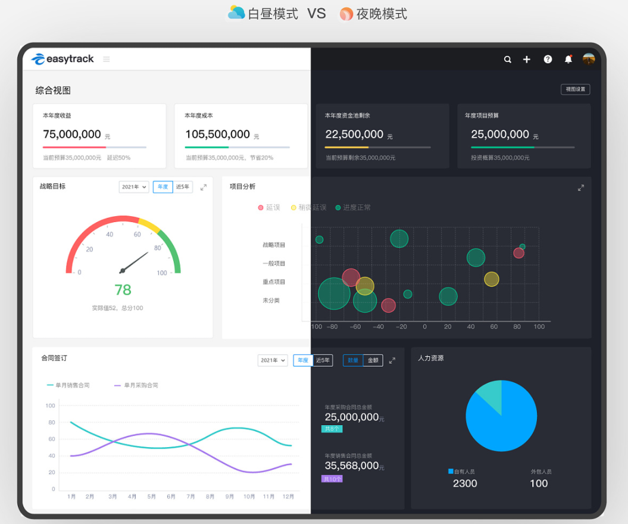
Task: Open 2021年 dropdown in 合同签订
Action: pyautogui.click(x=273, y=360)
